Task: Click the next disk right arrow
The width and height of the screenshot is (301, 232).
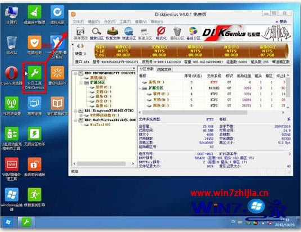Action: pyautogui.click(x=83, y=46)
